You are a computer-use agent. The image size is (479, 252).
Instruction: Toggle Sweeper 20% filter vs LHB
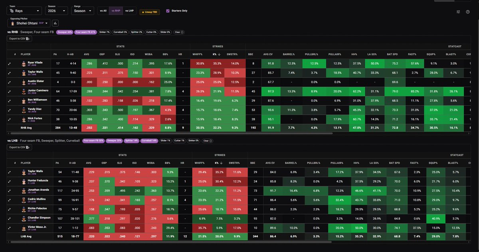(x=114, y=141)
